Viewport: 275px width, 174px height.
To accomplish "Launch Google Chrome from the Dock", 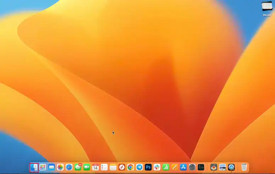I will coord(131,167).
